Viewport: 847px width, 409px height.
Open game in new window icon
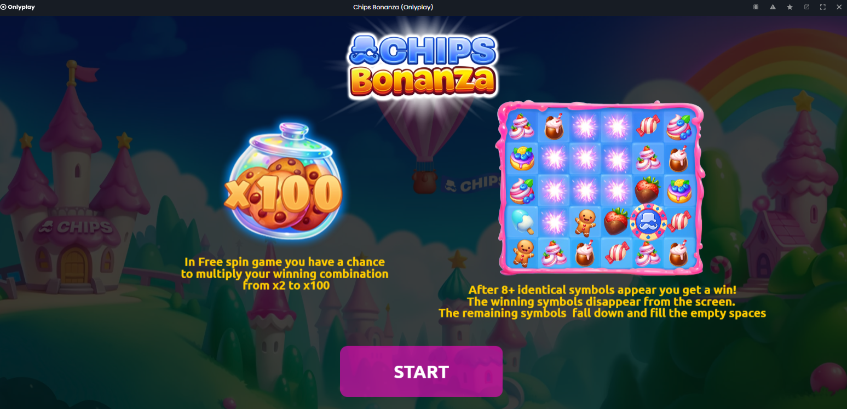point(806,7)
